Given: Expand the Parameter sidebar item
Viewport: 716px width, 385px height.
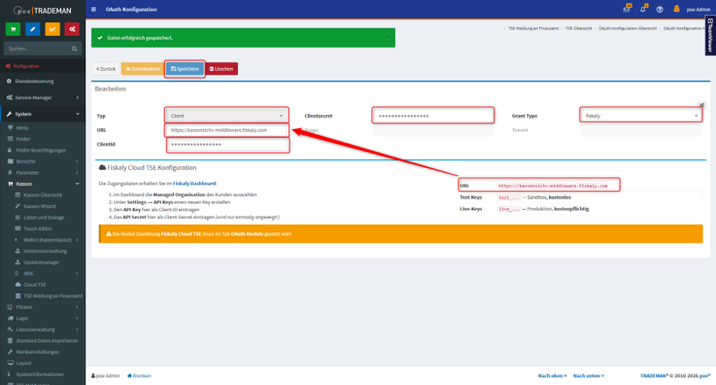Looking at the screenshot, I should click(x=43, y=172).
